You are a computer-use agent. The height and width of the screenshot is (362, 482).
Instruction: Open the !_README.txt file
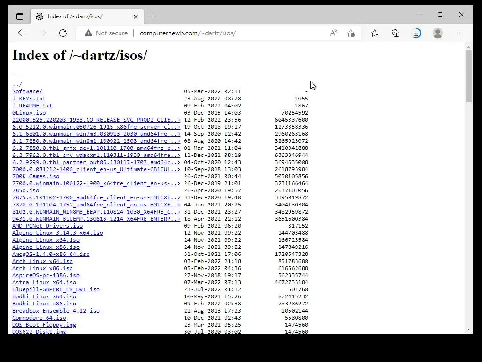coord(32,106)
